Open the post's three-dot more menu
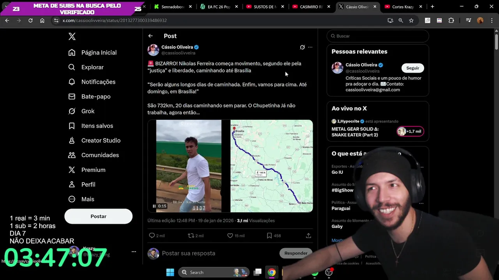This screenshot has height=280, width=499. click(310, 47)
